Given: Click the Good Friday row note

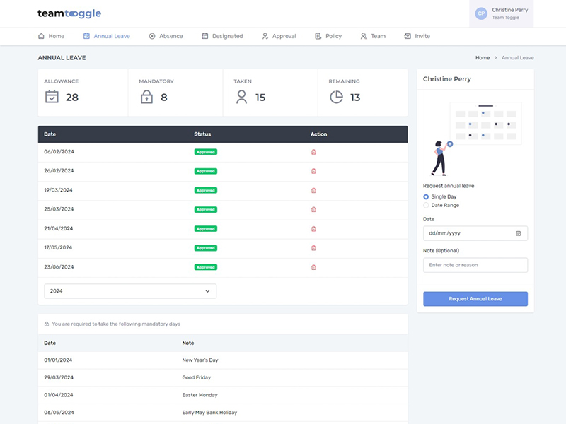Looking at the screenshot, I should pyautogui.click(x=197, y=377).
